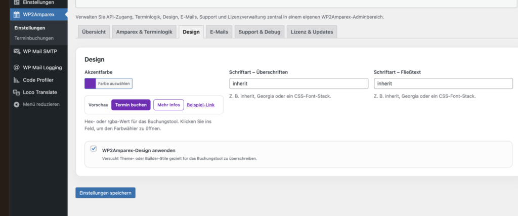518x216 pixels.
Task: Click the Mehr Infos preview button
Action: [x=168, y=105]
